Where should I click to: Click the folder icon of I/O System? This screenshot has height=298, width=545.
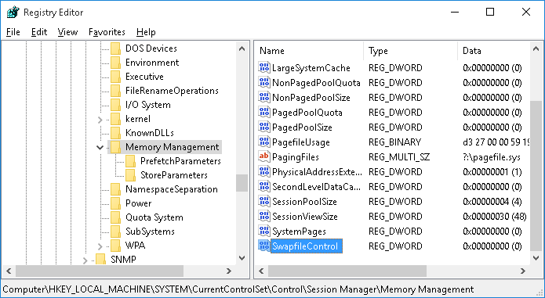click(x=115, y=105)
